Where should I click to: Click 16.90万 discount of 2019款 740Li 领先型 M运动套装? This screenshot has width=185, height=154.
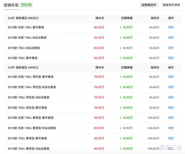coord(126,97)
